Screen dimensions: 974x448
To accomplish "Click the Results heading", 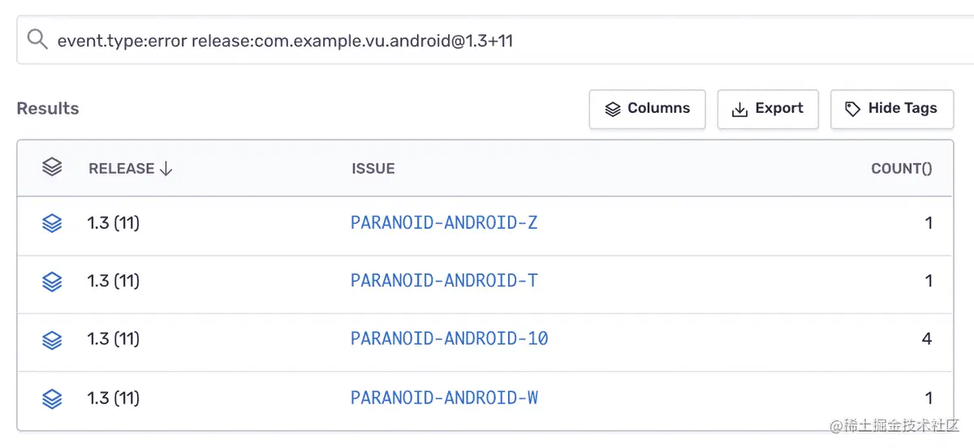I will point(48,109).
